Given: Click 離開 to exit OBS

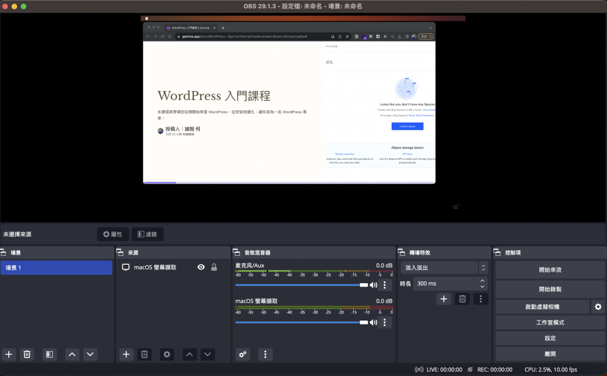Looking at the screenshot, I should tap(550, 354).
